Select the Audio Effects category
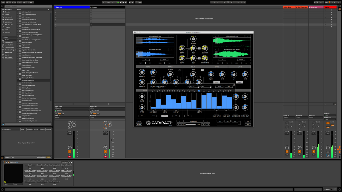The height and width of the screenshot is (192, 342). (x=9, y=20)
